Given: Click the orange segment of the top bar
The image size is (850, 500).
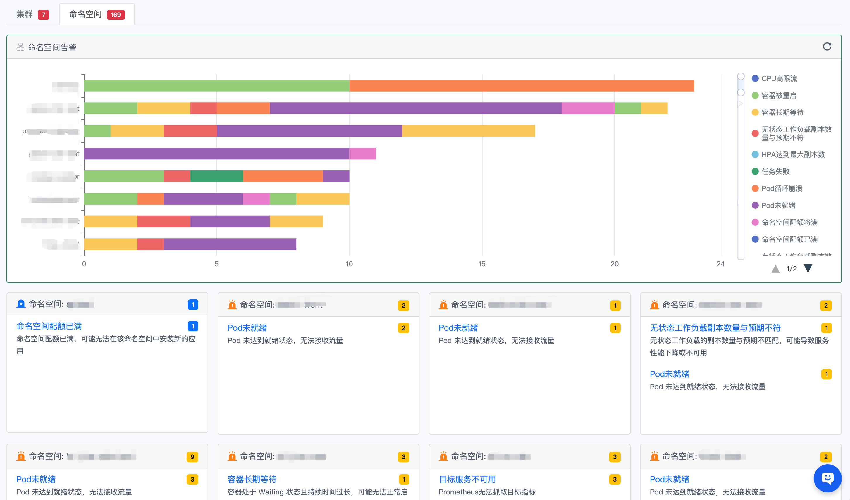Looking at the screenshot, I should pyautogui.click(x=521, y=86).
